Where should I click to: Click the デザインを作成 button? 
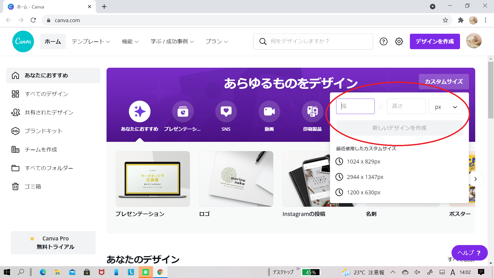point(435,41)
